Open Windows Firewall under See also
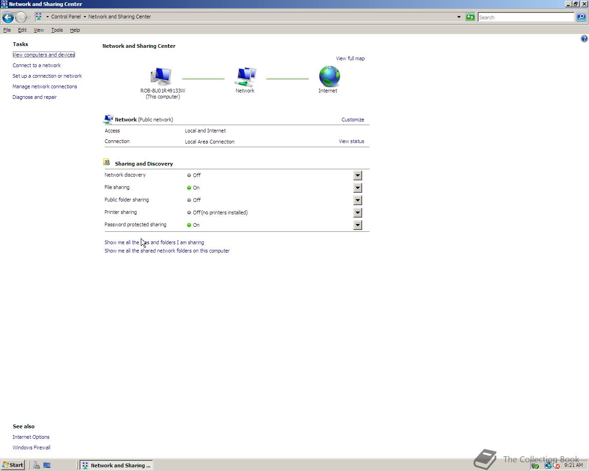589x471 pixels. pos(31,448)
